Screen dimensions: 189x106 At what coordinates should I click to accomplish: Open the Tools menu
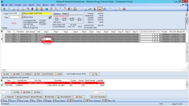point(38,5)
